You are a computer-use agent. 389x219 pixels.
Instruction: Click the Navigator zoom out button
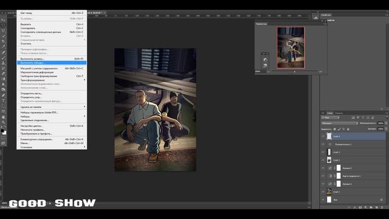tap(269, 72)
